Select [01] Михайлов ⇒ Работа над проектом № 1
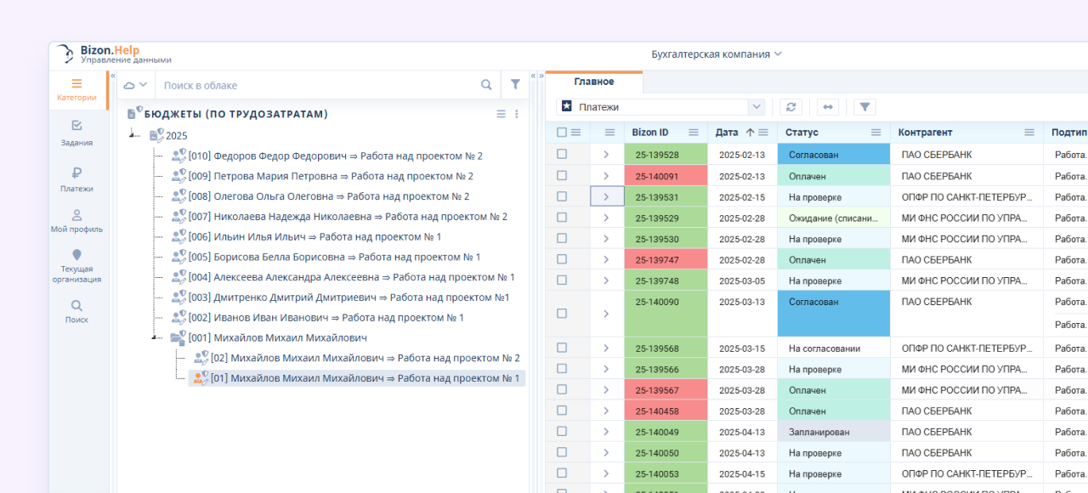Viewport: 1088px width, 493px height. [x=357, y=378]
